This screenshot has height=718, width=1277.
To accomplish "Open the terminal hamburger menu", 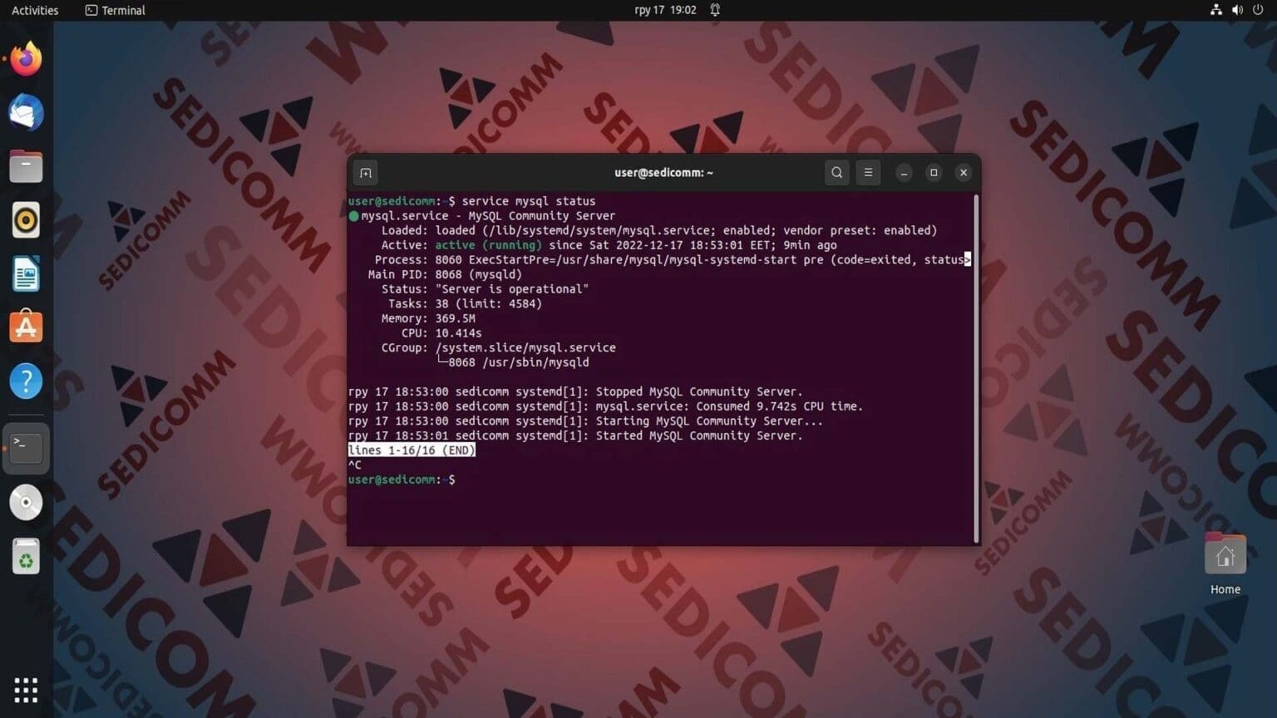I will point(868,172).
